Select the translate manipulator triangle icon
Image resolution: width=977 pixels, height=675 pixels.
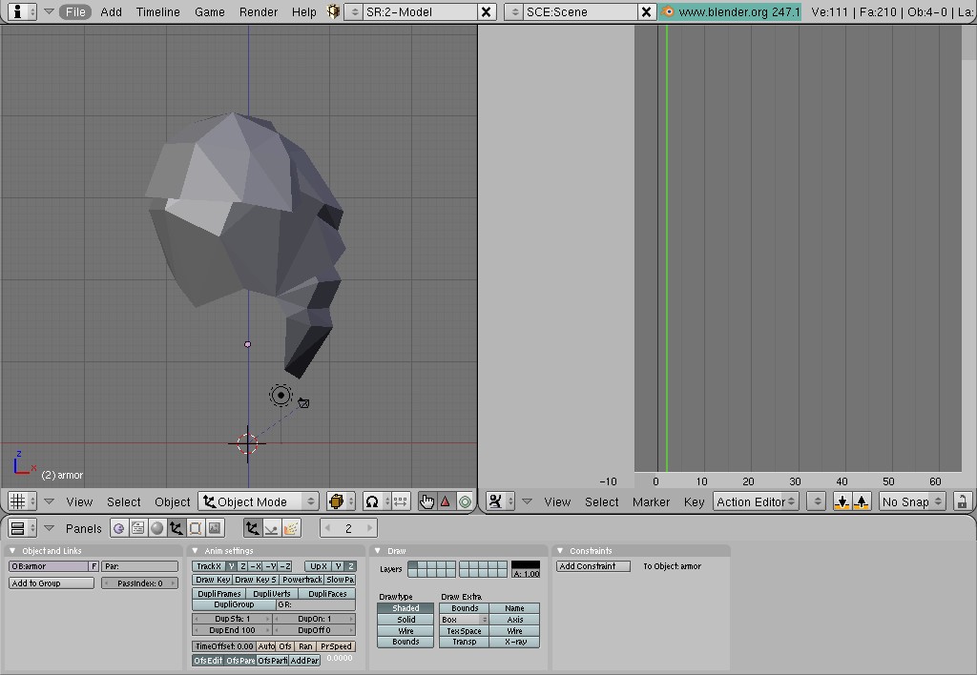pos(446,501)
